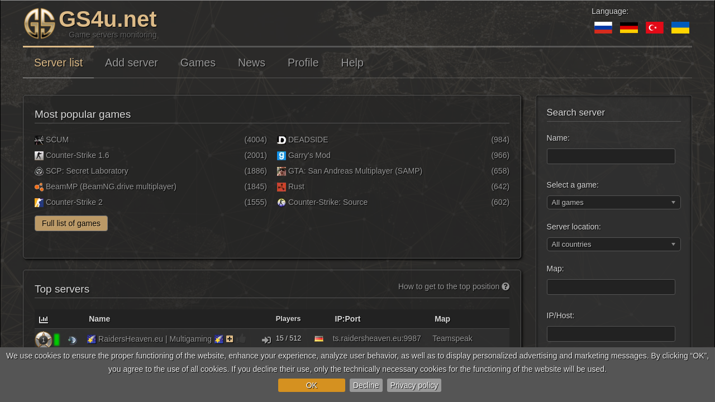The width and height of the screenshot is (715, 402).
Task: Open BeamMP (BeamNG.drive multiplayer) link
Action: pos(111,186)
